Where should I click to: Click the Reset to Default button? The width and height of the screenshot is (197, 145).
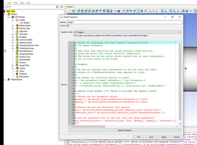[125, 130]
